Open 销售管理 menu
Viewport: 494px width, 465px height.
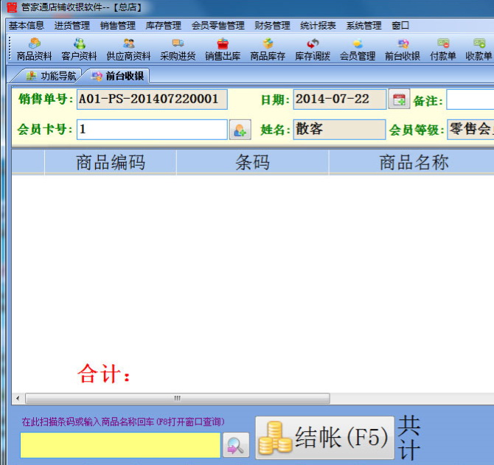118,26
